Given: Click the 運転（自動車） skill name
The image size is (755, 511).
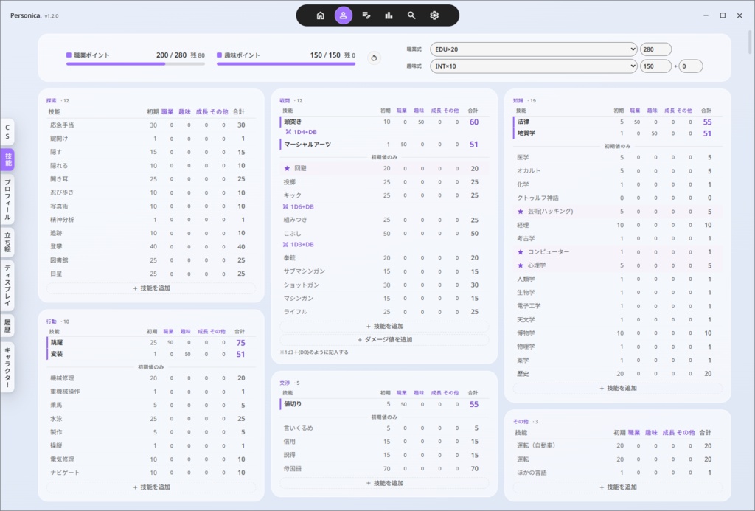Looking at the screenshot, I should (x=536, y=446).
